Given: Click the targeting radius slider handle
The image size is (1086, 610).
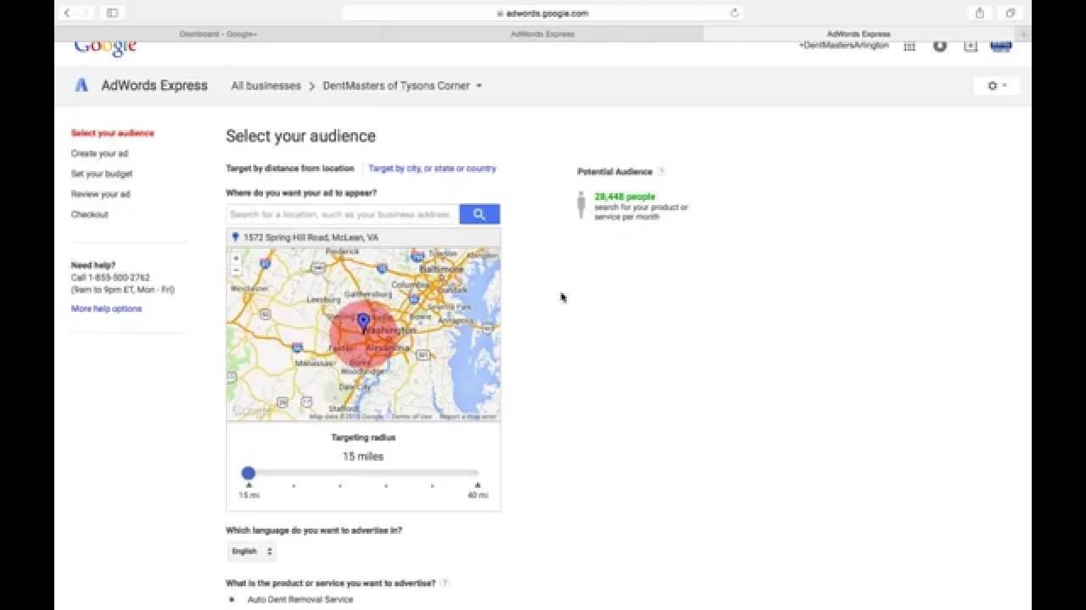Looking at the screenshot, I should click(x=248, y=473).
